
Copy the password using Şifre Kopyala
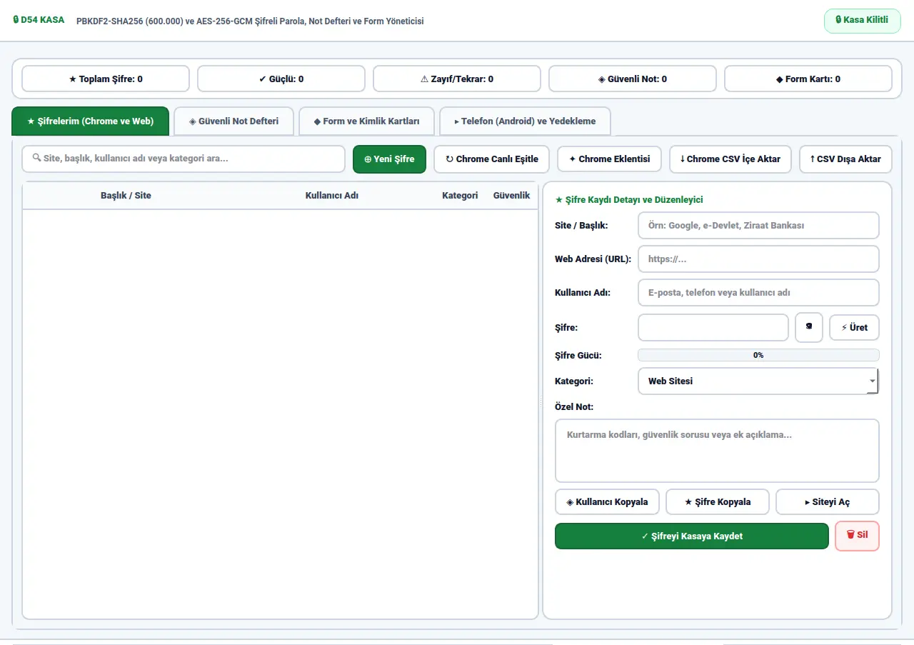click(718, 502)
